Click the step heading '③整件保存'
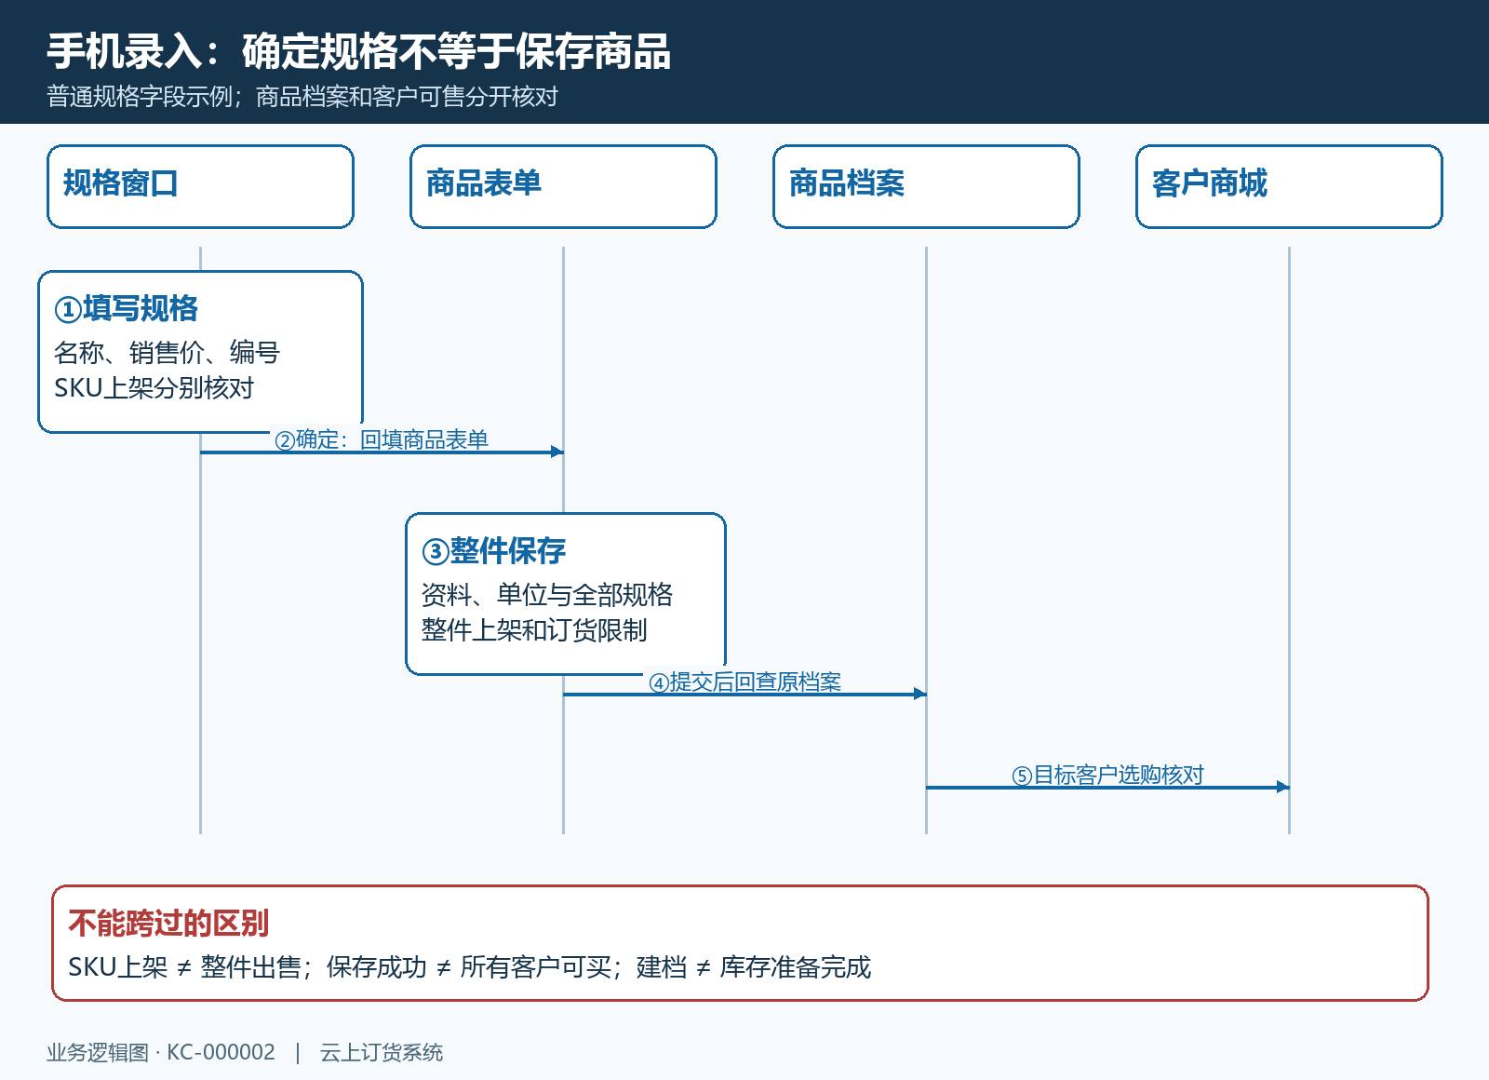 coord(494,550)
